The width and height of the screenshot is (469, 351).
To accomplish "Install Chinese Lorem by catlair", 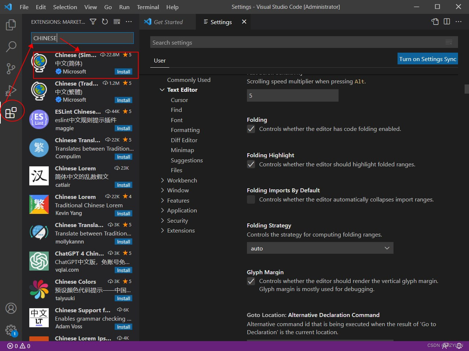I will point(123,185).
